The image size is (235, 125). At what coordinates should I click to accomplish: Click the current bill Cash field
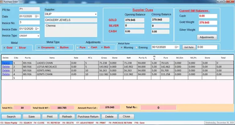tap(208, 16)
